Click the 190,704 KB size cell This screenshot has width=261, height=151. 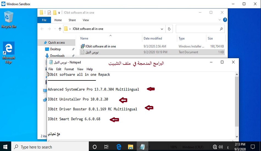pyautogui.click(x=217, y=46)
